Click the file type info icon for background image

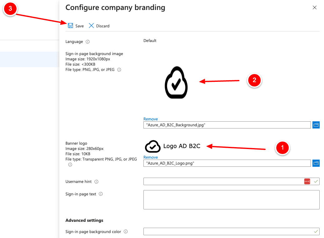(x=119, y=69)
